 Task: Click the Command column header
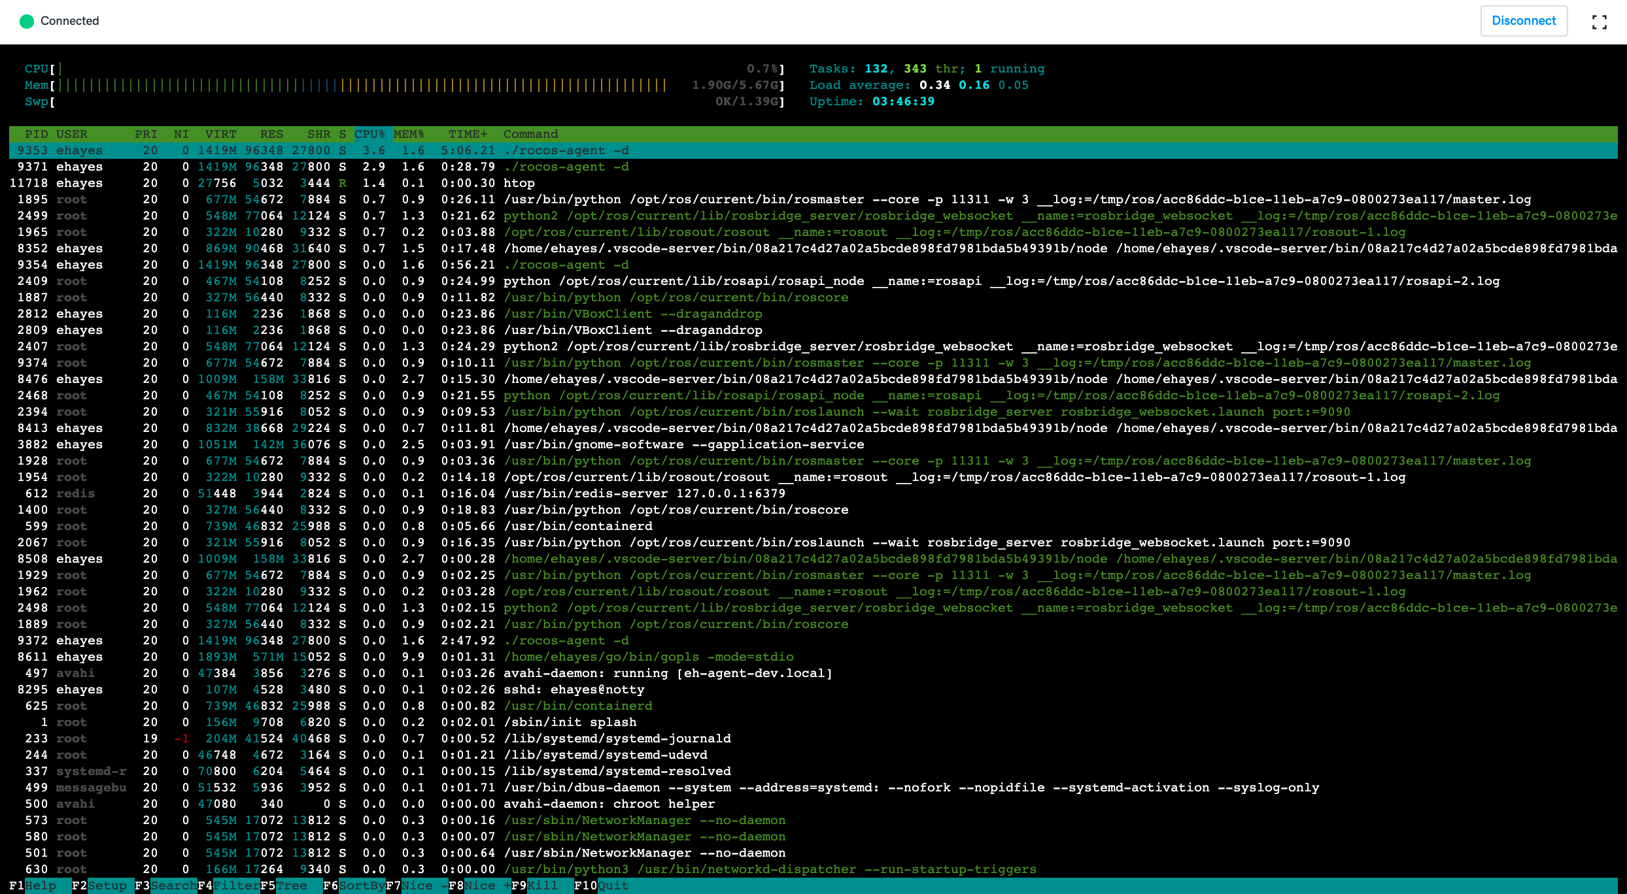[x=530, y=134]
